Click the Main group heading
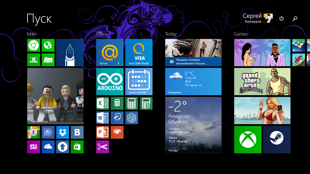This screenshot has width=310, height=174. tap(32, 34)
